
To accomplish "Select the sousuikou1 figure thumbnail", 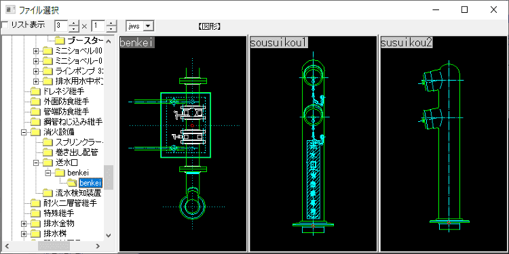I will click(x=313, y=144).
